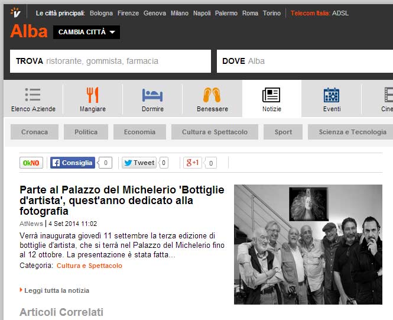393x320 pixels.
Task: Go to Bologna city link
Action: 101,13
